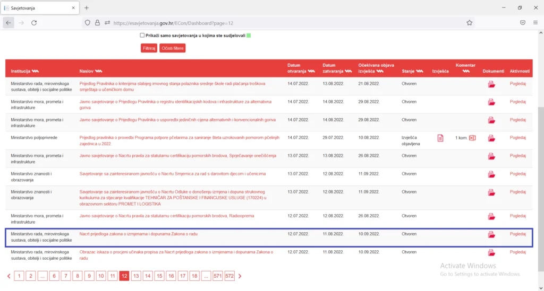Click the green legend color square

(x=249, y=36)
